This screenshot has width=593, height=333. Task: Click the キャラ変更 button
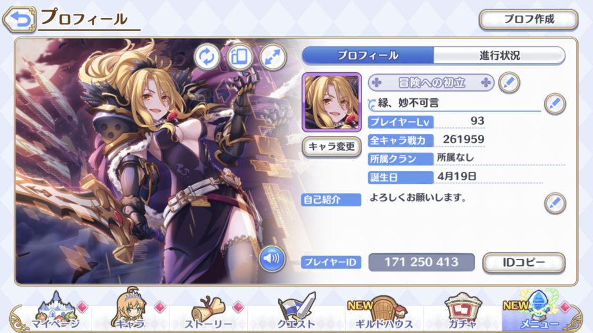[x=331, y=146]
